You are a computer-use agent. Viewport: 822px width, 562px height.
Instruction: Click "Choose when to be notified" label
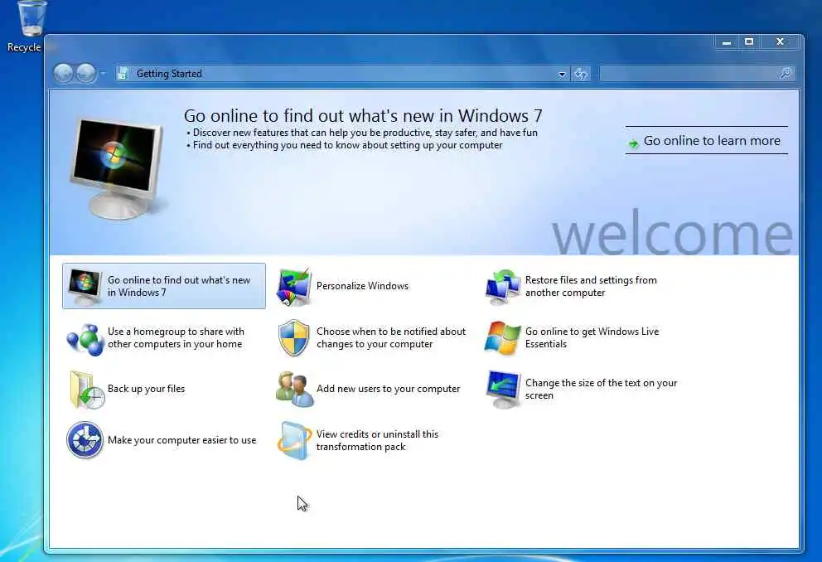(x=390, y=337)
